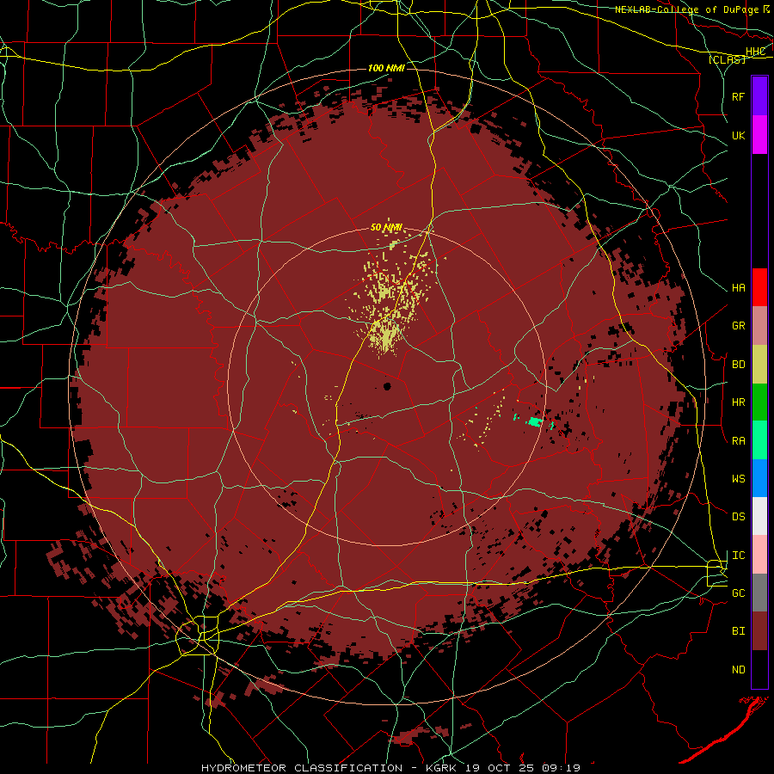Click the DS white color swatch

pos(759,516)
